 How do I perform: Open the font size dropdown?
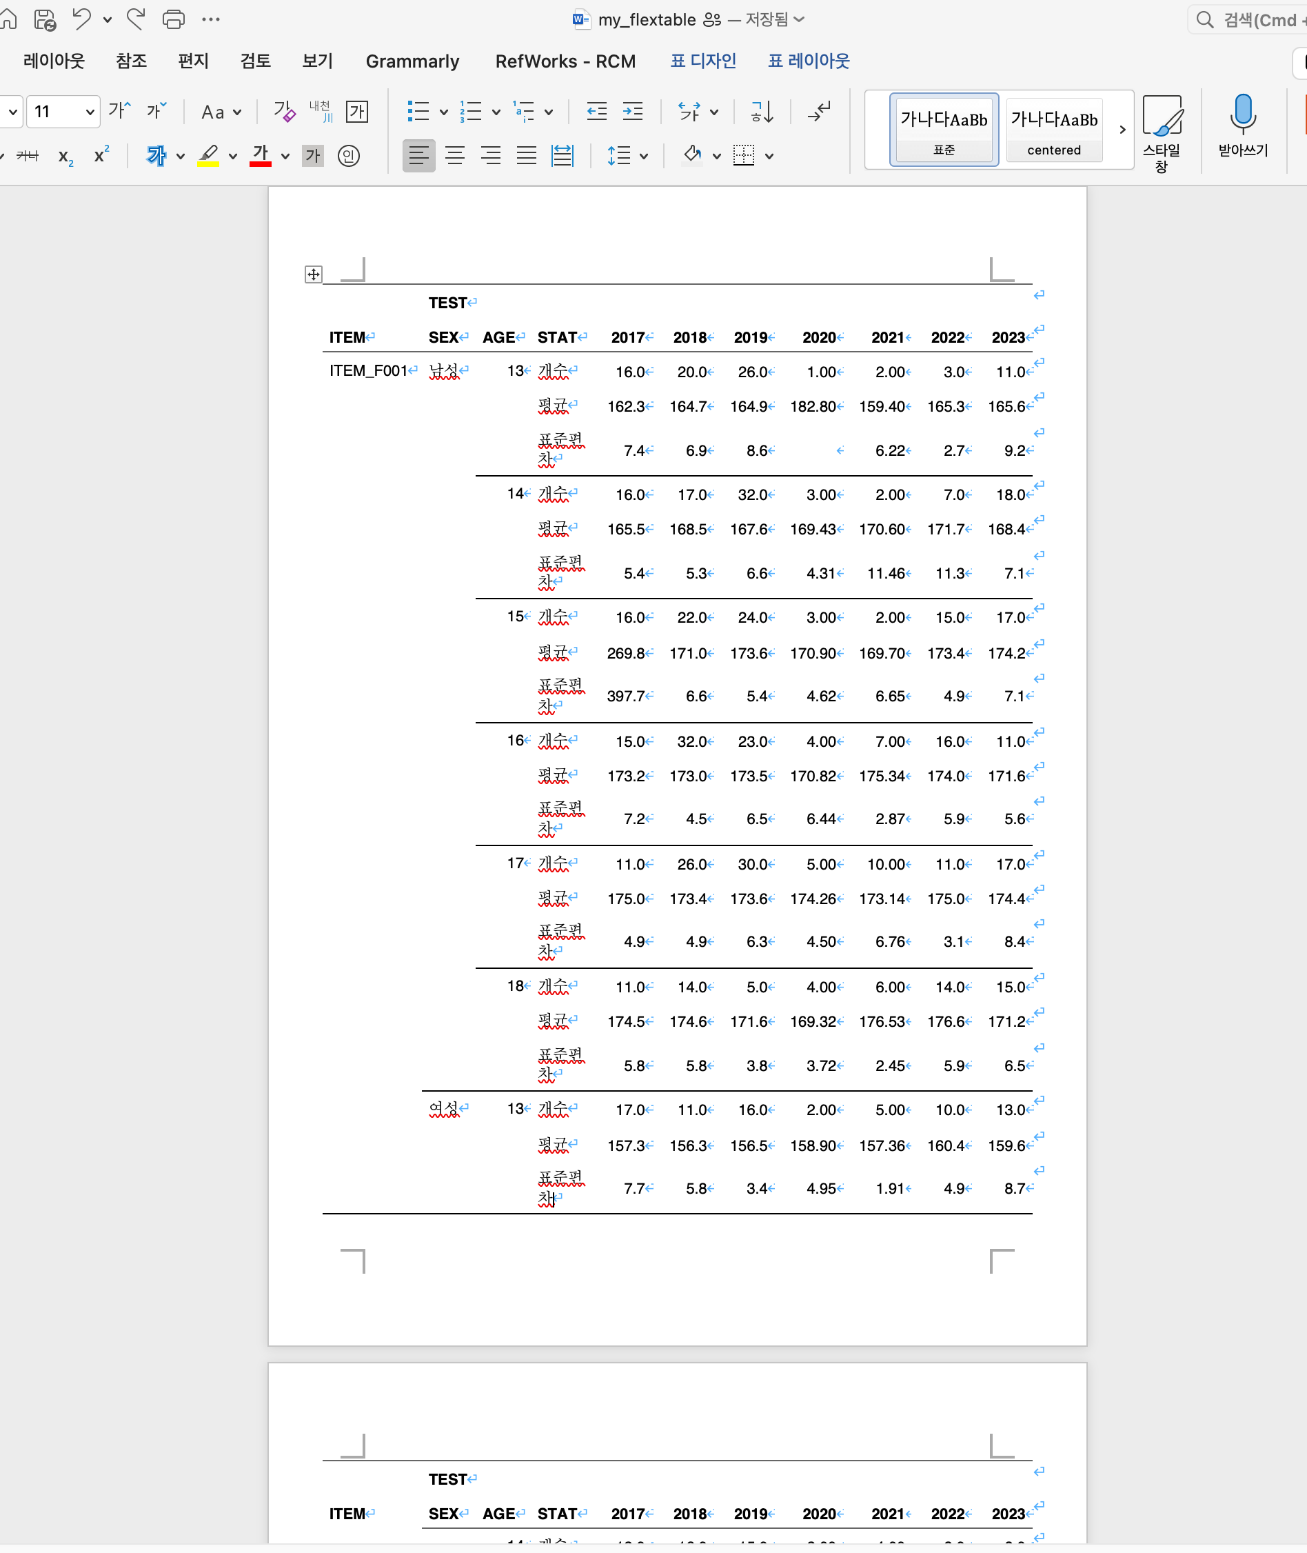pyautogui.click(x=90, y=112)
